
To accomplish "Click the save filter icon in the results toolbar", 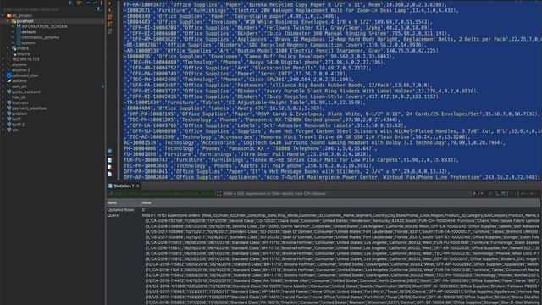I will click(x=503, y=194).
